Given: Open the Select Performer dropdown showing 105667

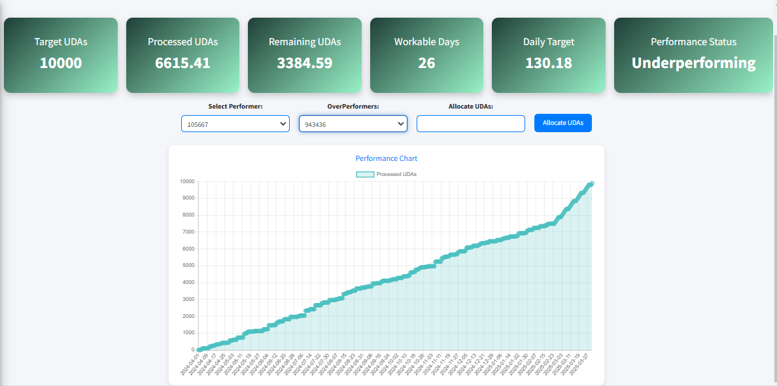Looking at the screenshot, I should click(235, 124).
